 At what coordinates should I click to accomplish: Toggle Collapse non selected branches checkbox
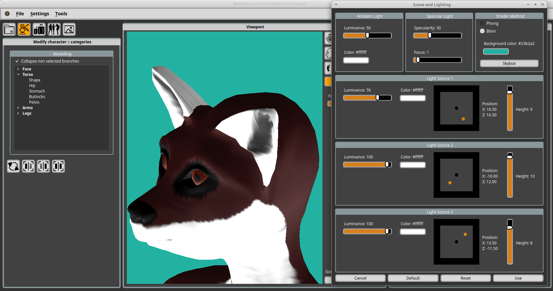point(17,61)
